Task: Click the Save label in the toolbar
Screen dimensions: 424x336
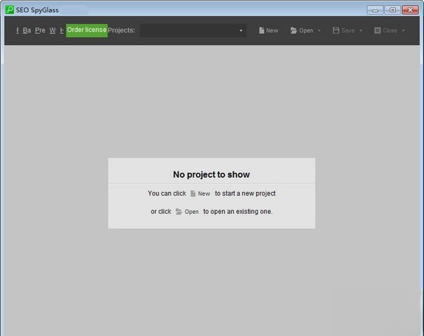Action: point(348,30)
